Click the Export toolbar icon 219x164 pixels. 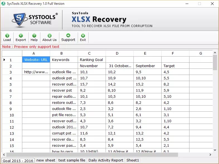tap(21, 38)
